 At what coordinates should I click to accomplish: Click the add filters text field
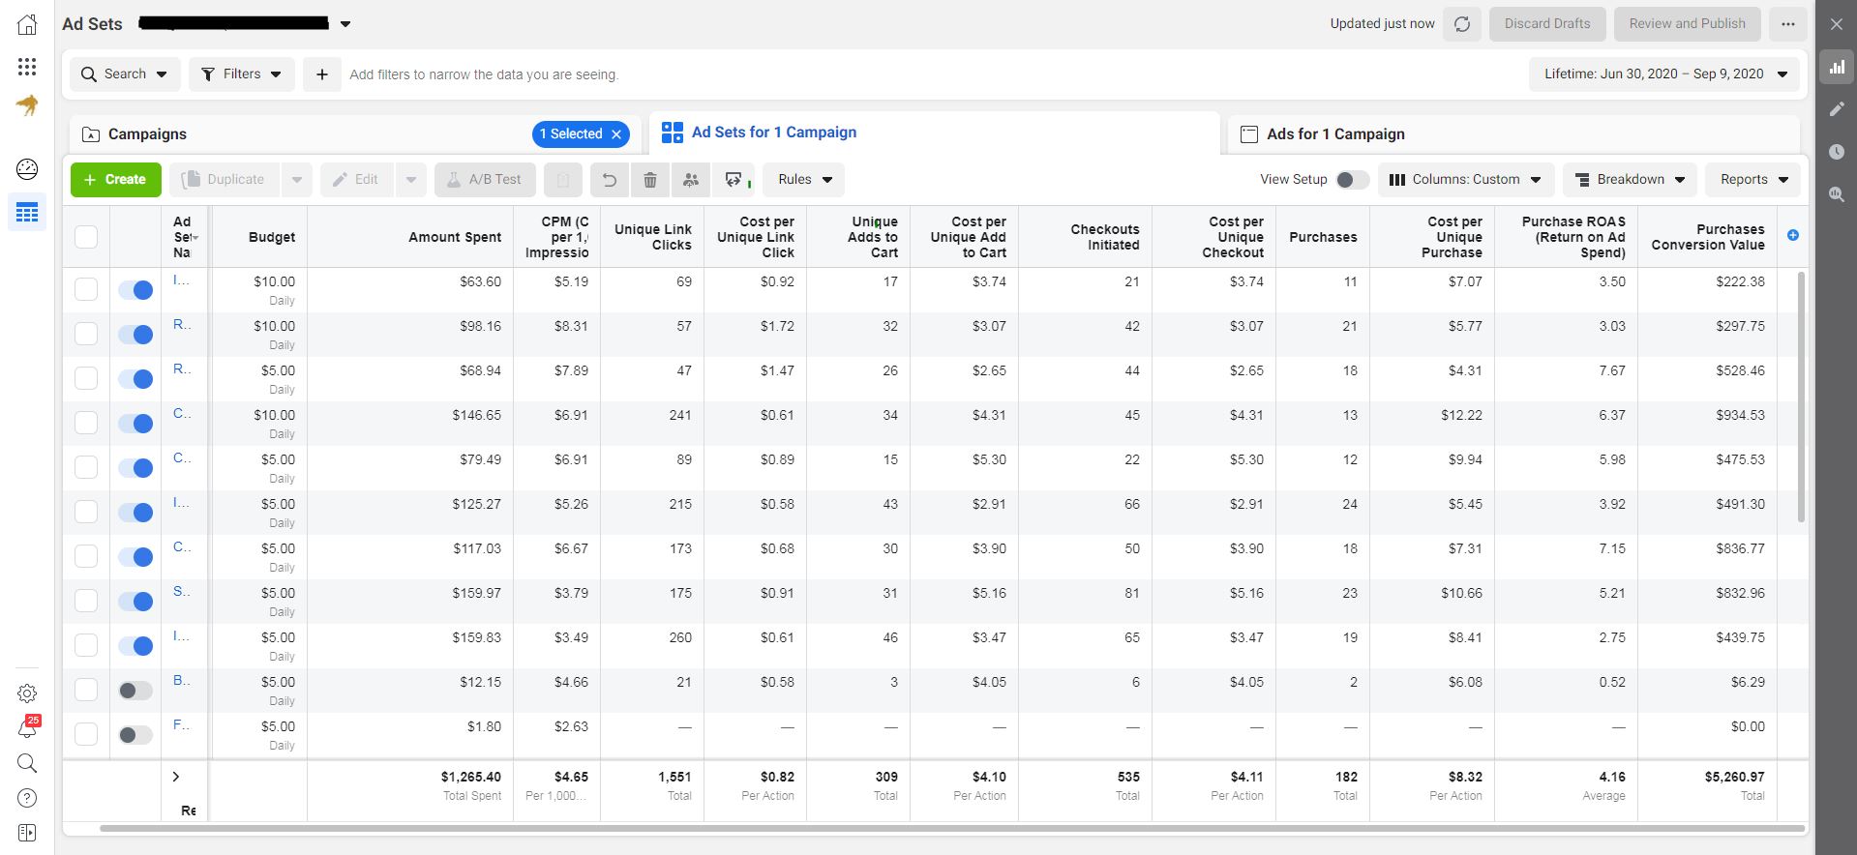click(x=484, y=74)
